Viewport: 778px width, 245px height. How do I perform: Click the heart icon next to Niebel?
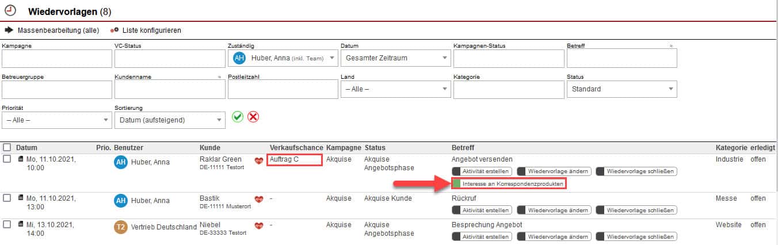click(259, 225)
